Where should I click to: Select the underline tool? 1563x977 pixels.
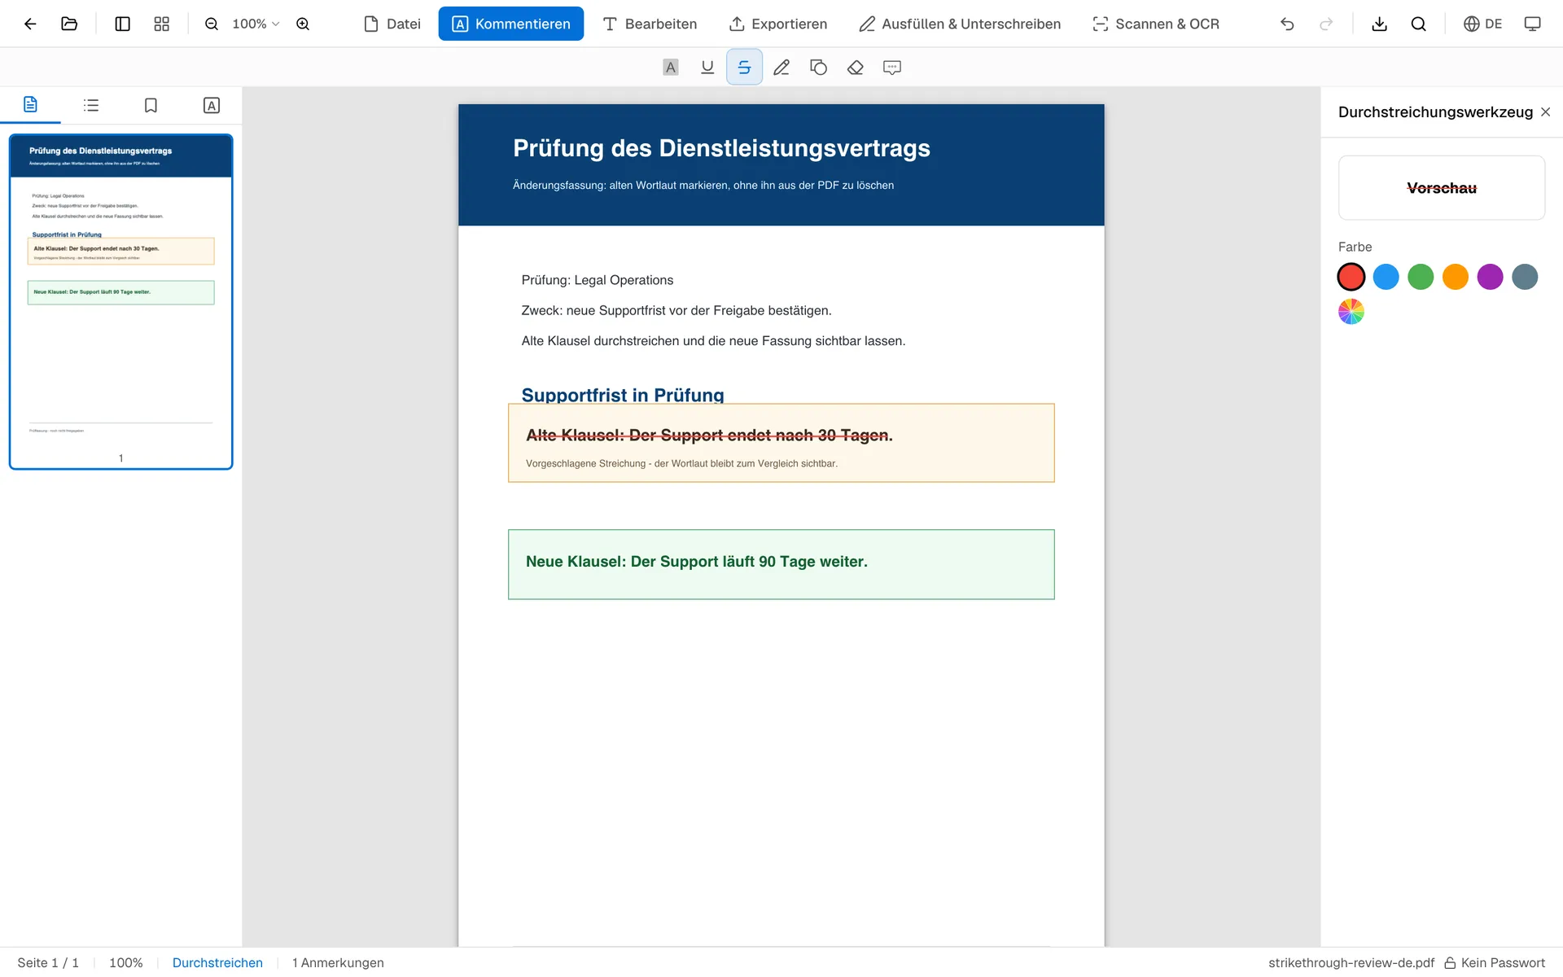[707, 68]
